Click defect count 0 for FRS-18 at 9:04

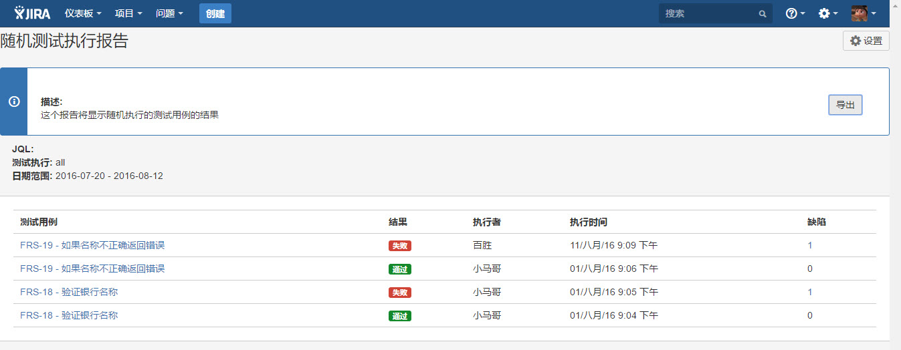(810, 315)
